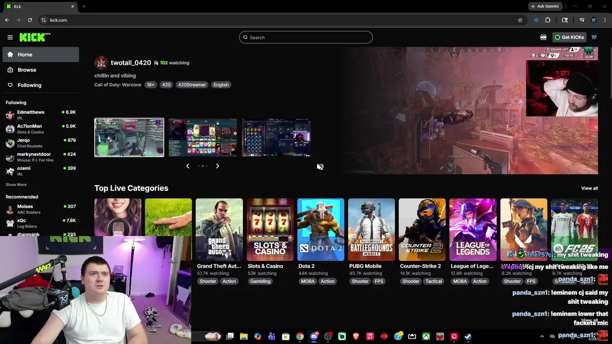This screenshot has height=344, width=612.
Task: Reload the page
Action: point(30,20)
